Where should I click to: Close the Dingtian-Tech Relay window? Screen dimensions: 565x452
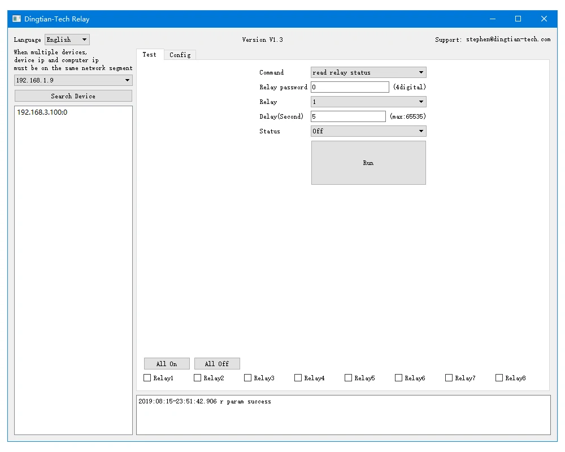(544, 19)
